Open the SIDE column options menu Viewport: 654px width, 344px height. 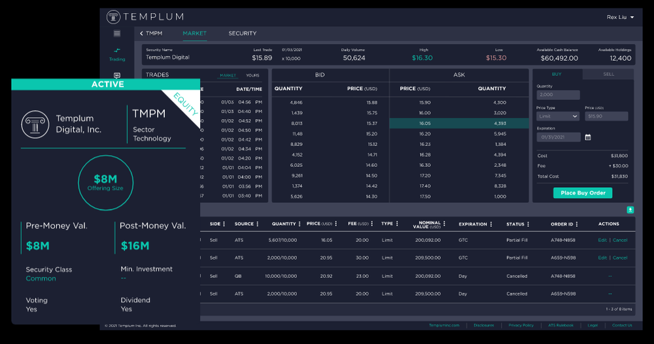coord(224,224)
